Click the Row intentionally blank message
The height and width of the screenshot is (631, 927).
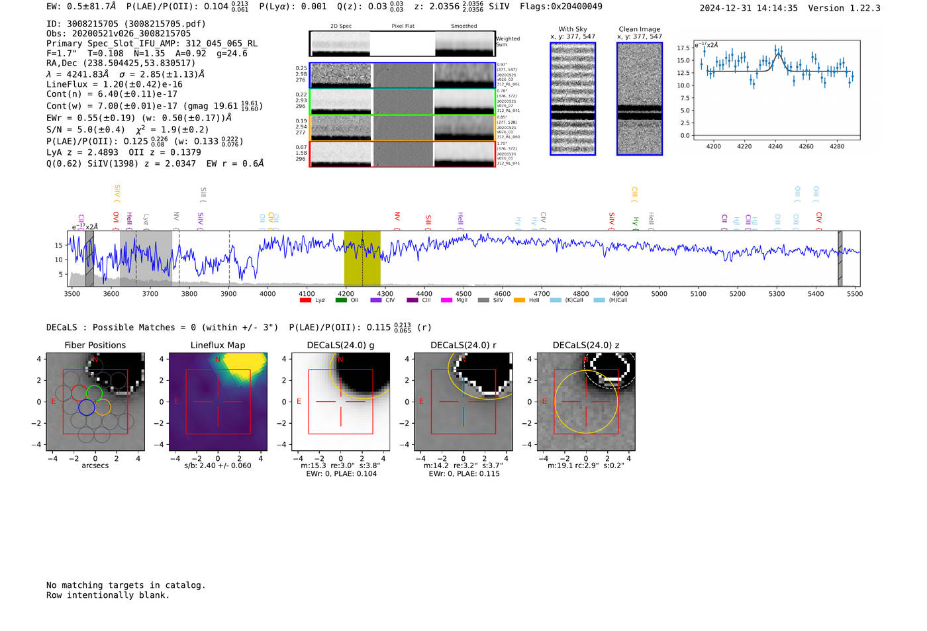point(108,595)
